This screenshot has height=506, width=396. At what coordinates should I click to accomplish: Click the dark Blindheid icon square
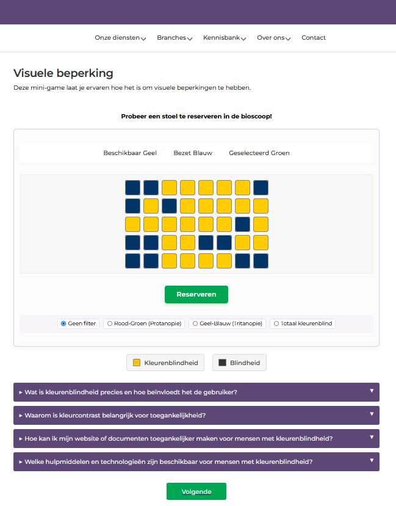[x=223, y=363]
